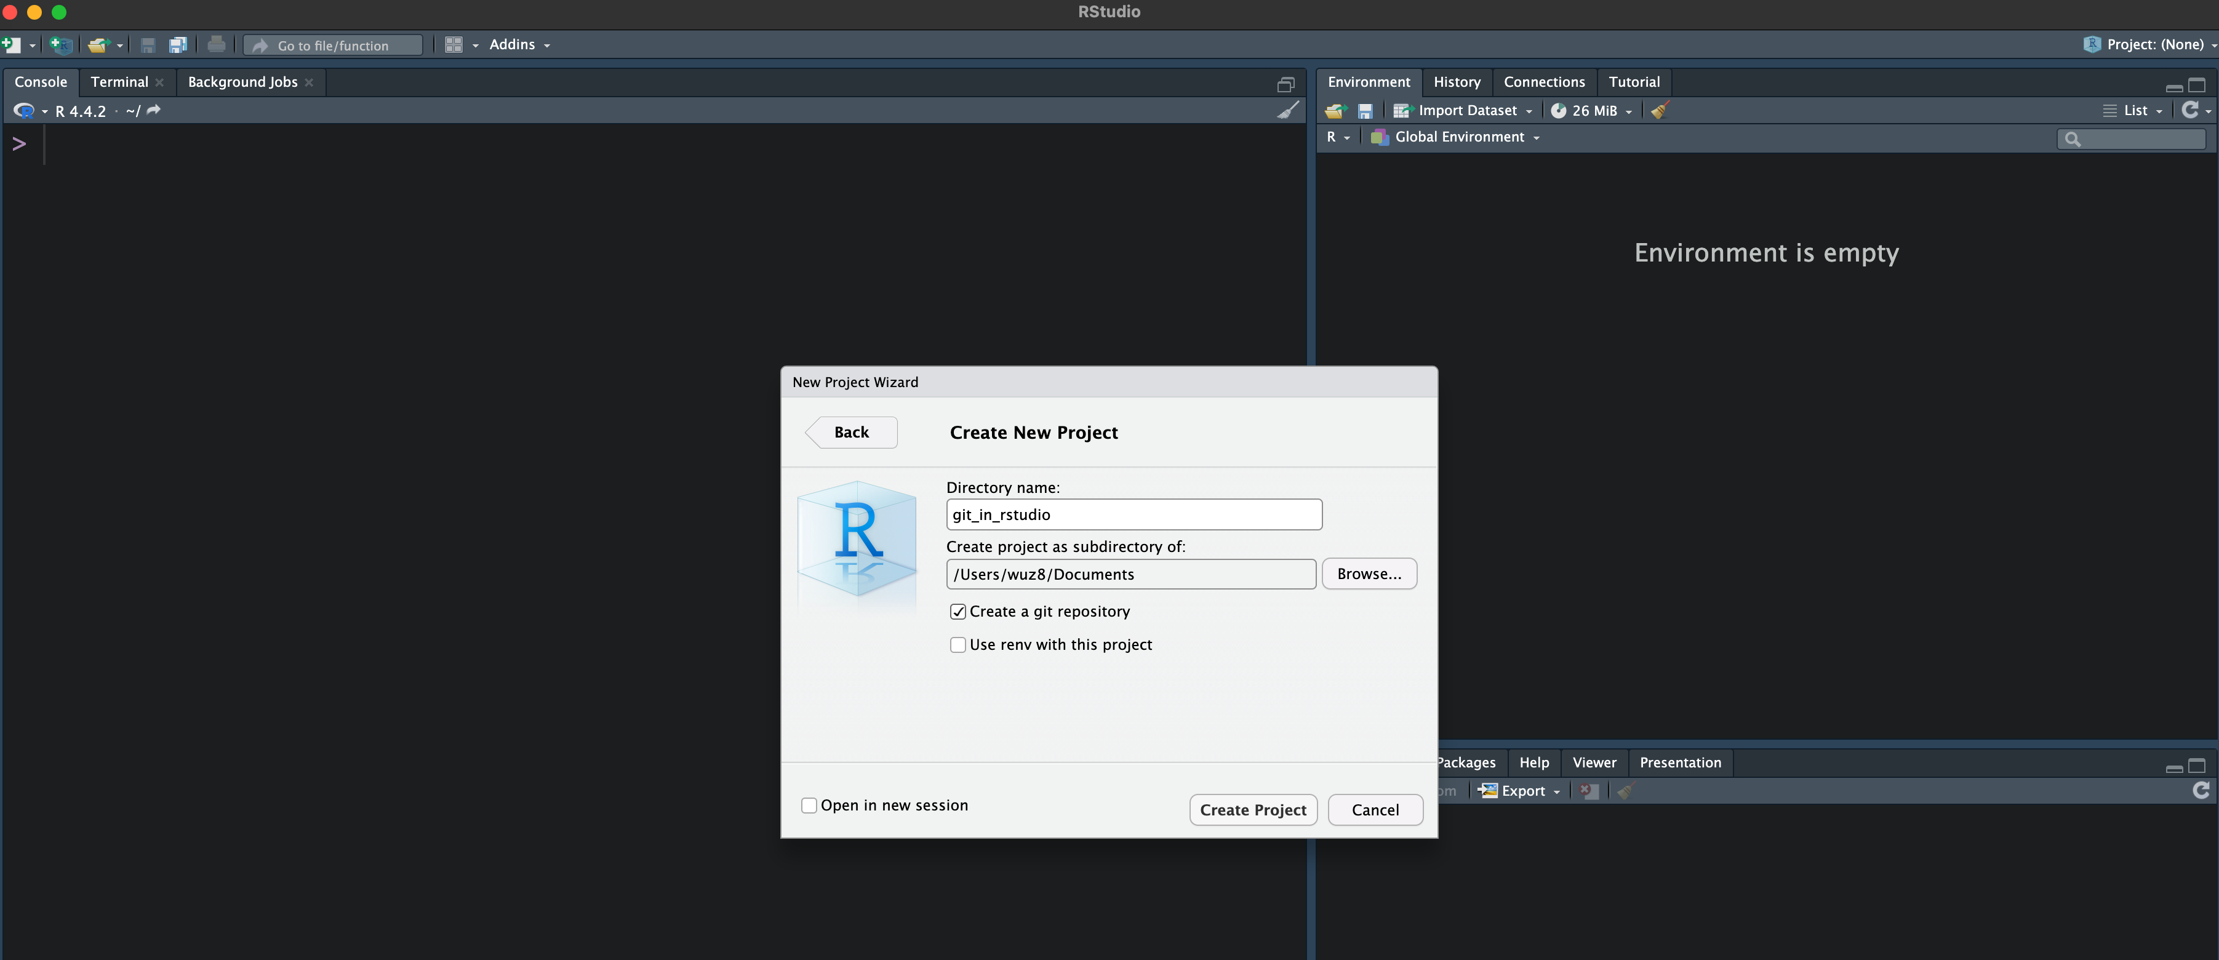Open the 26 MiB memory usage indicator
2219x960 pixels.
(x=1593, y=110)
